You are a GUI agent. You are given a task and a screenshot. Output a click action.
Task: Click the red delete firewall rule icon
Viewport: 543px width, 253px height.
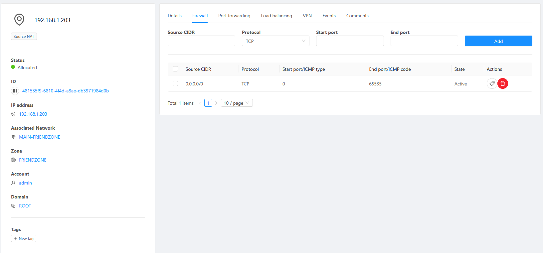coord(502,83)
